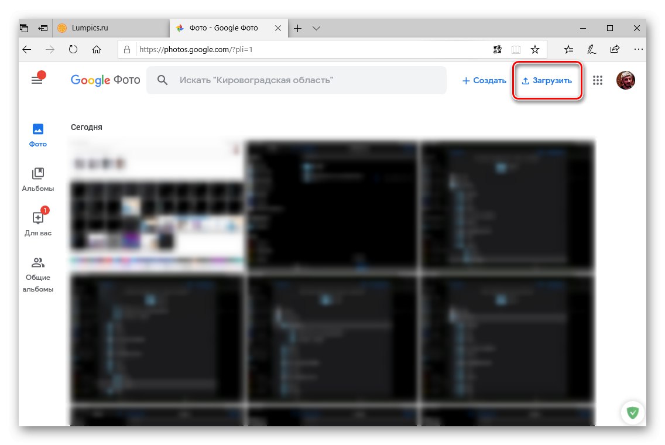Go forward in browser history
Viewport: 665px width, 445px height.
(x=50, y=50)
